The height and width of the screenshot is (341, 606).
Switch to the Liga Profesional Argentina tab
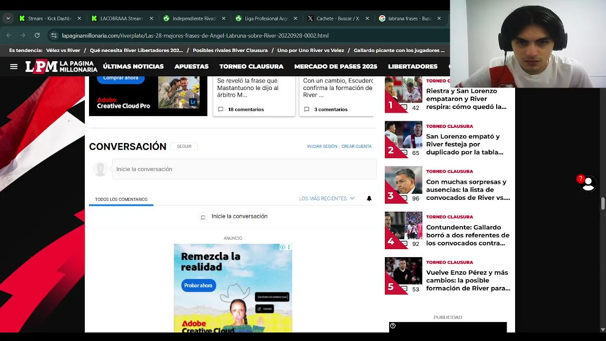[261, 18]
